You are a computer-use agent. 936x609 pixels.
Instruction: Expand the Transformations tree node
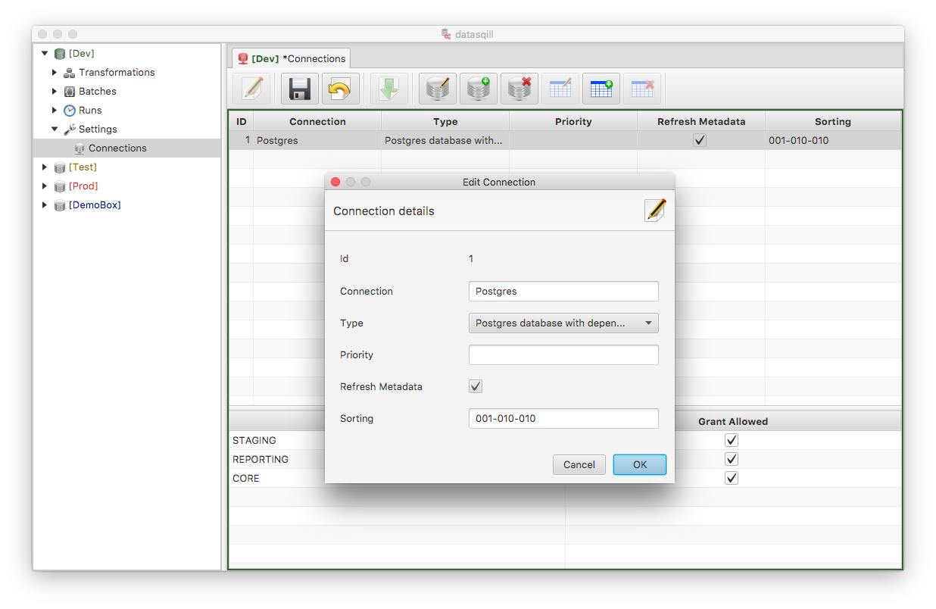coord(55,73)
